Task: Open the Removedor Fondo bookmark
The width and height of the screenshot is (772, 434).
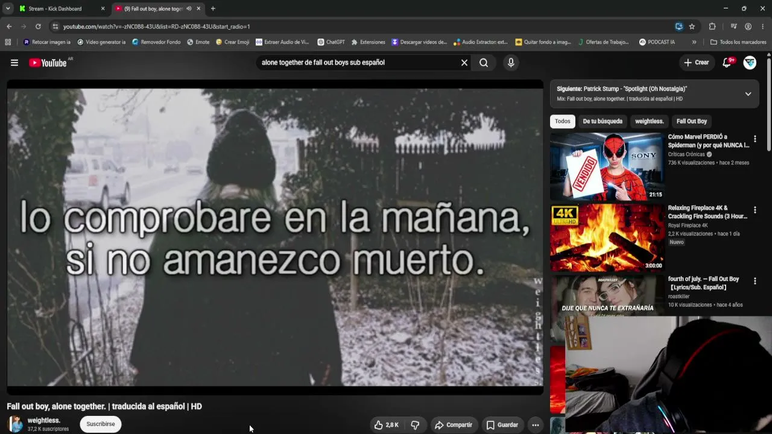Action: (x=156, y=42)
